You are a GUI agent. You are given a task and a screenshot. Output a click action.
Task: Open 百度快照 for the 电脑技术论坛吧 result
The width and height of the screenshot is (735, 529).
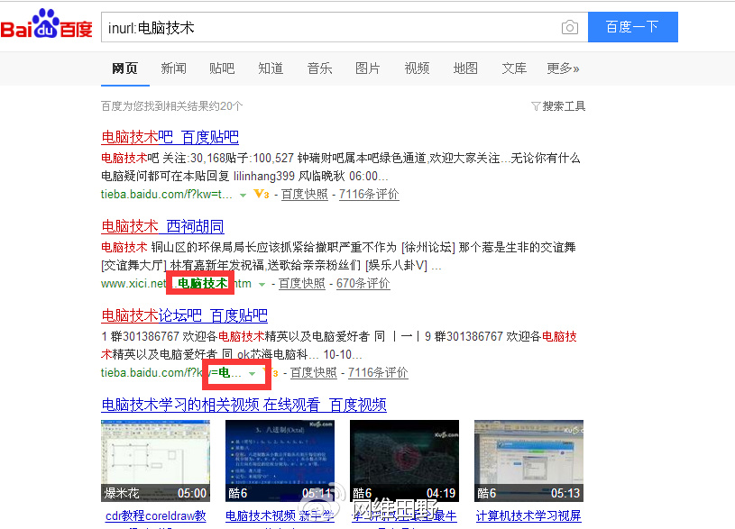(314, 372)
